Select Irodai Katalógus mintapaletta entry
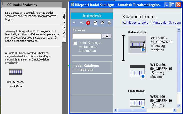183x114 pixels. click(x=92, y=67)
